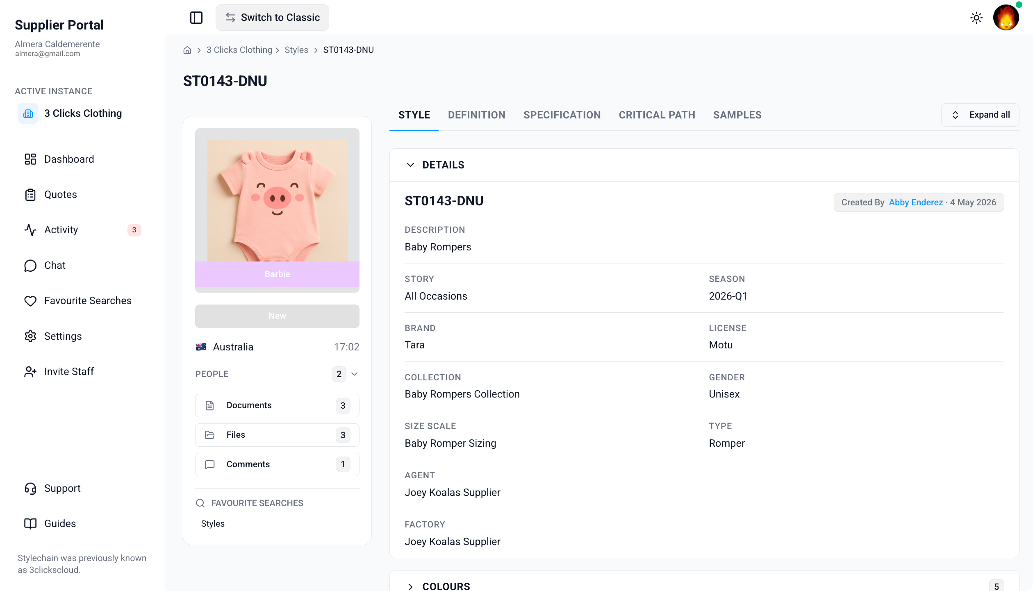This screenshot has width=1033, height=591.
Task: Click the home breadcrumb icon
Action: click(187, 50)
